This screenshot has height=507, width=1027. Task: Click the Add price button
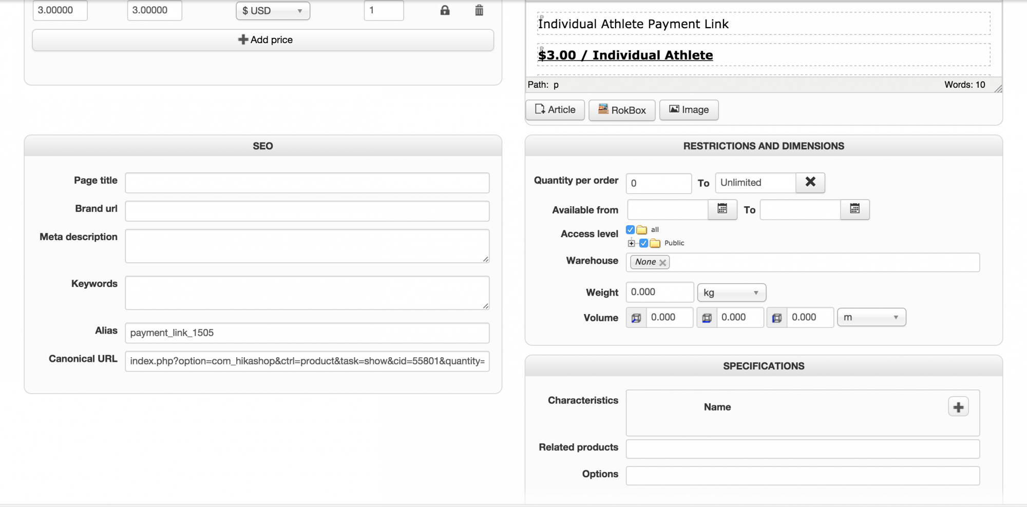(263, 40)
